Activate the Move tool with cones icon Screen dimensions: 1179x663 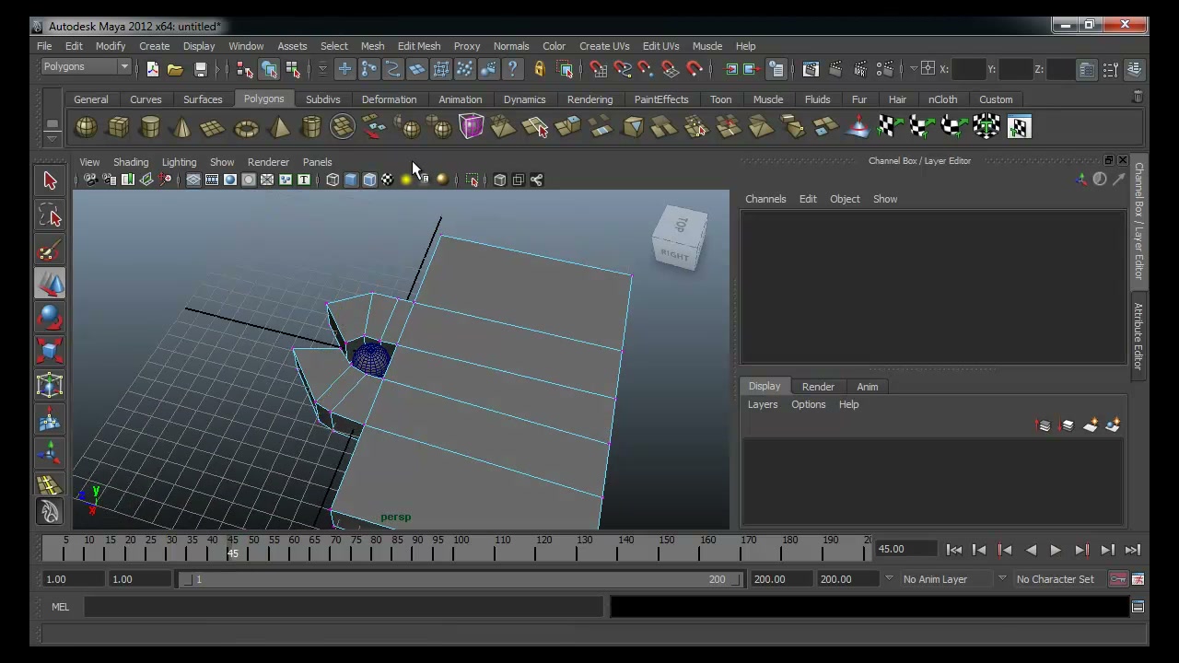[x=50, y=284]
